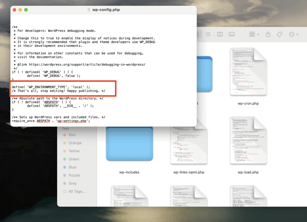
Task: Switch Finder to list view
Action: pos(208,34)
